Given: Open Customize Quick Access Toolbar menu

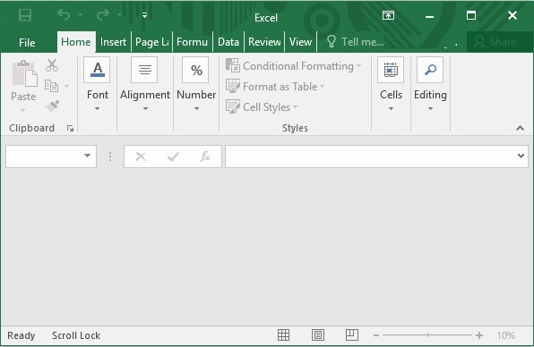Looking at the screenshot, I should pyautogui.click(x=145, y=15).
